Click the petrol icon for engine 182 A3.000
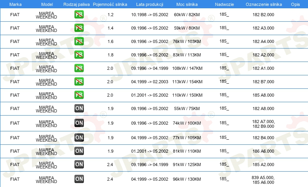This screenshot has height=187, width=308. point(79,28)
